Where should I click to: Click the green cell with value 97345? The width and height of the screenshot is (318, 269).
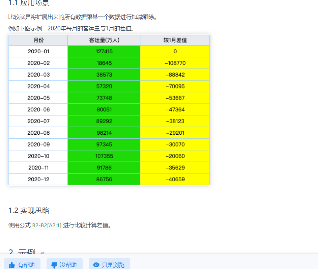[x=104, y=144]
